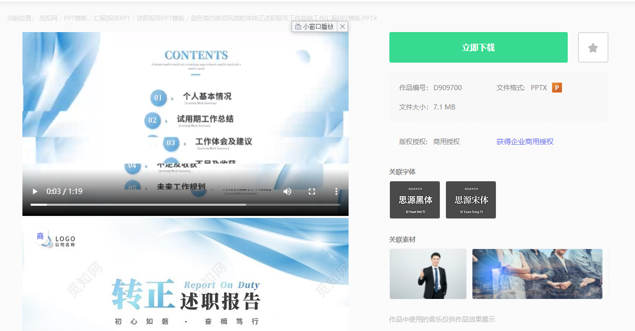Click the PPTX file format value

point(539,88)
